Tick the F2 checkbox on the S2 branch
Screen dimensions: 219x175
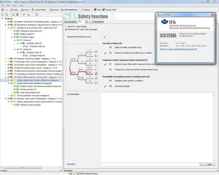click(x=80, y=78)
